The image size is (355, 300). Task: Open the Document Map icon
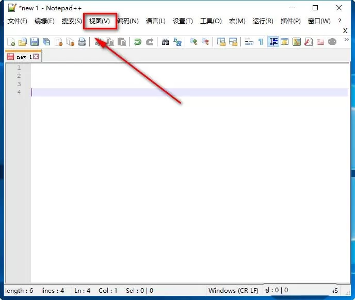(296, 42)
